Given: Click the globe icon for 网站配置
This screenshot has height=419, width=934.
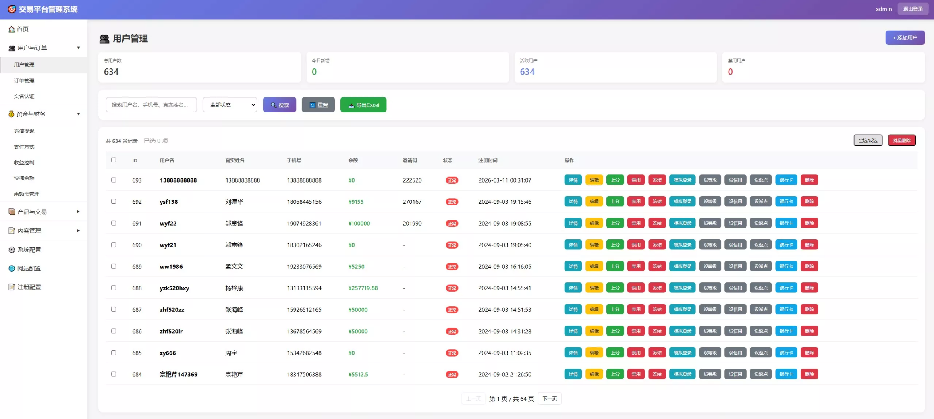Looking at the screenshot, I should [x=12, y=268].
